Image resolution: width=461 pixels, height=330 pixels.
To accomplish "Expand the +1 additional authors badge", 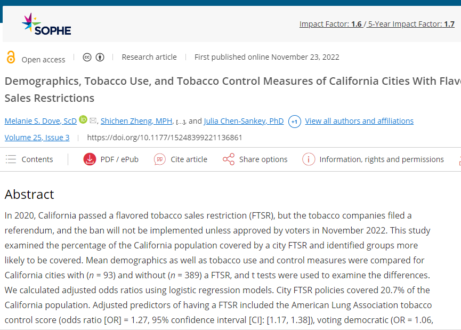I will (x=295, y=122).
